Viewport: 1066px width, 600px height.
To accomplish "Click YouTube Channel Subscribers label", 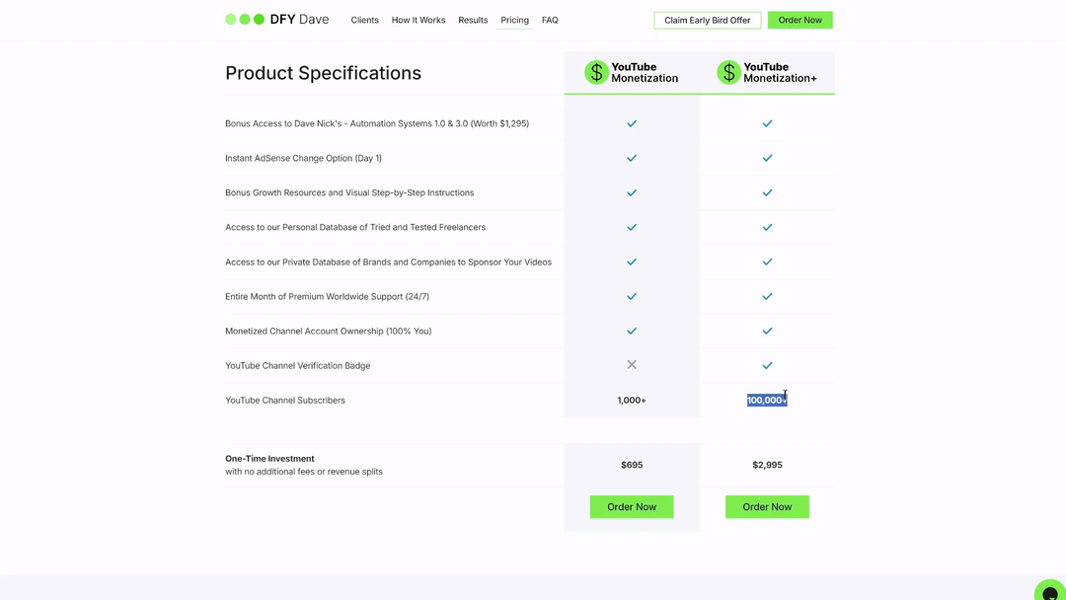I will coord(285,401).
